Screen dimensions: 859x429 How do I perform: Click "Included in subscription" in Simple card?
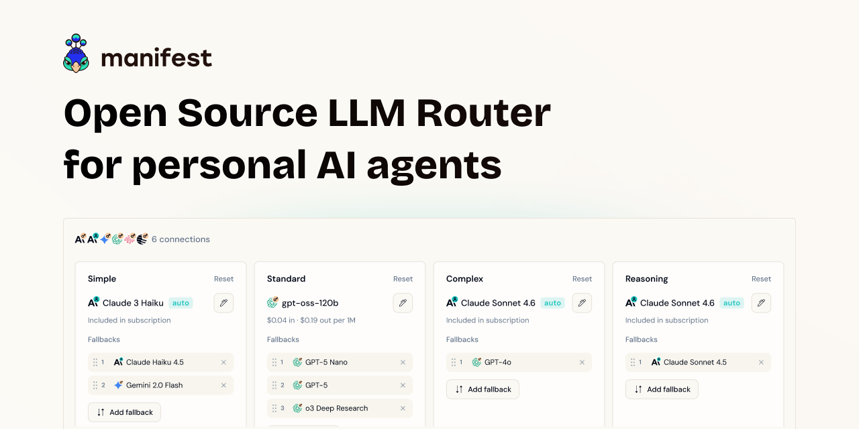(x=130, y=320)
